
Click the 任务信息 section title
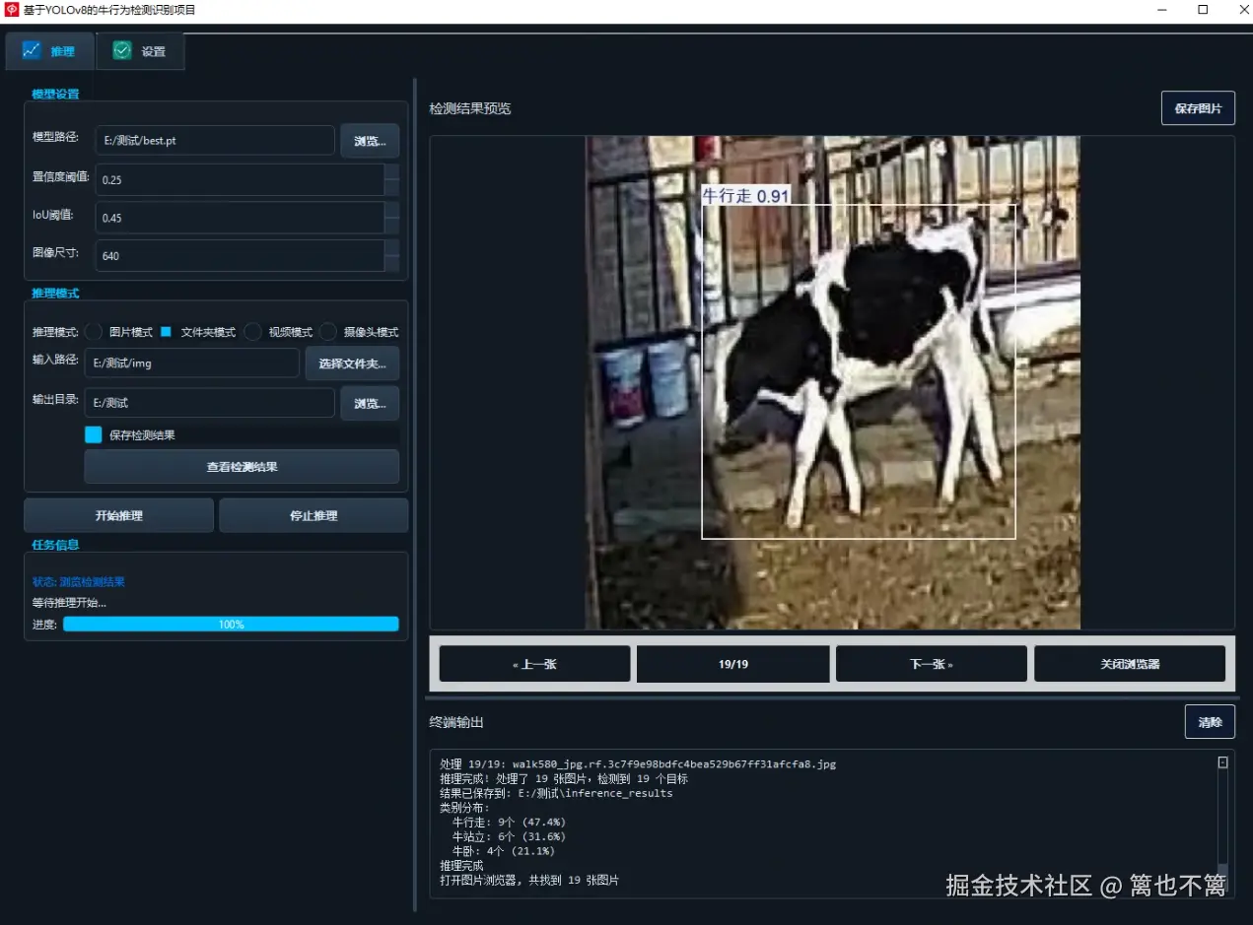pos(55,545)
